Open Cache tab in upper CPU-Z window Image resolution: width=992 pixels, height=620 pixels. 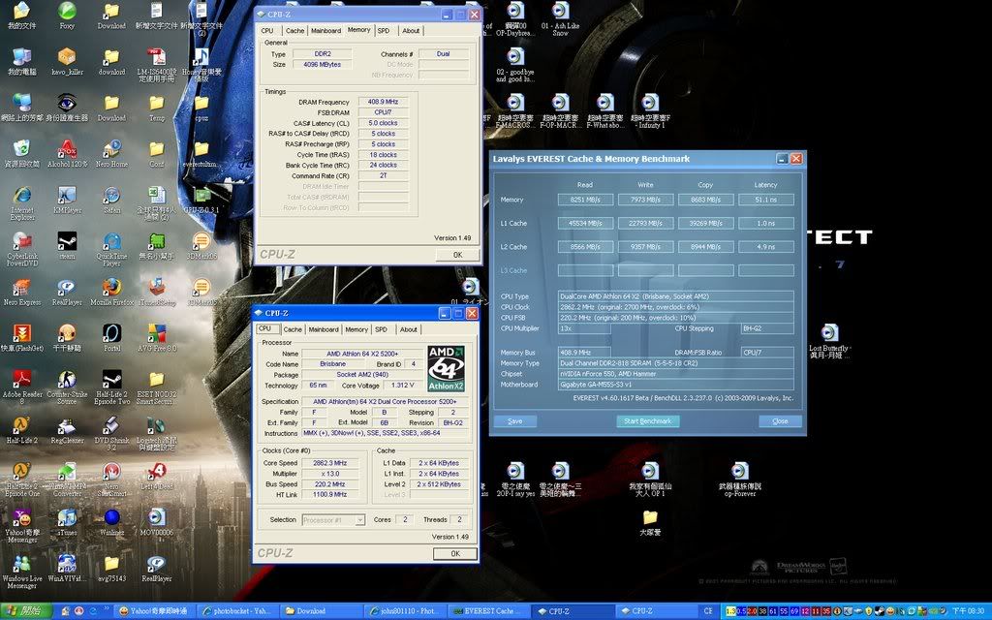click(x=294, y=30)
